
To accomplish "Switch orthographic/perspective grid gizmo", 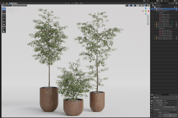I will (x=148, y=24).
